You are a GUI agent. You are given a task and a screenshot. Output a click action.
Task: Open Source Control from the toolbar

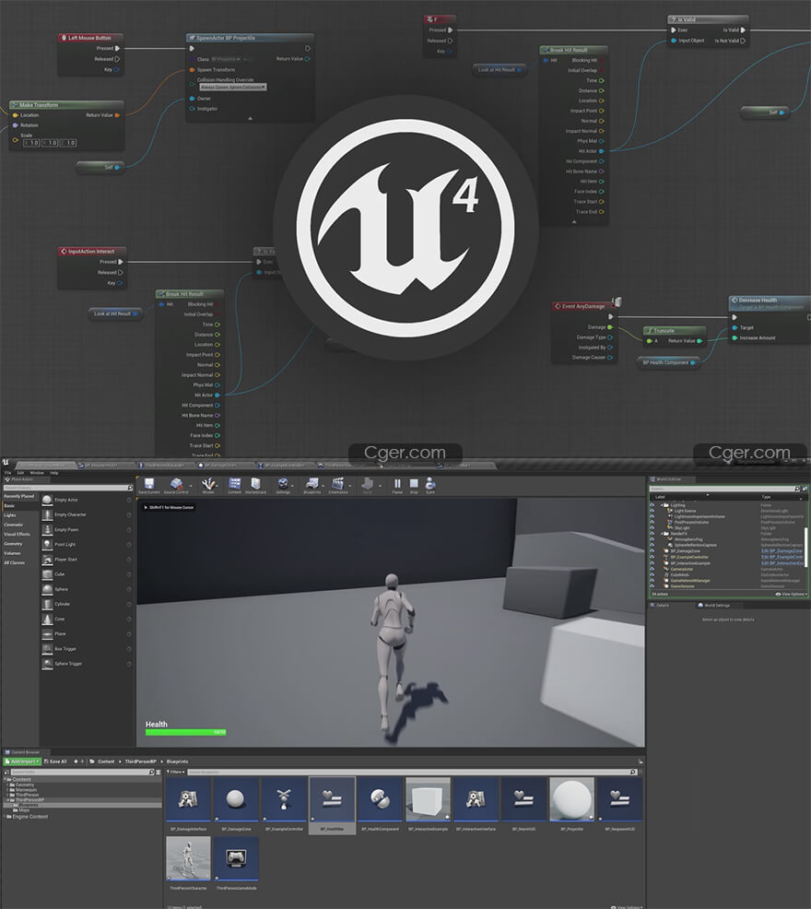(x=177, y=485)
